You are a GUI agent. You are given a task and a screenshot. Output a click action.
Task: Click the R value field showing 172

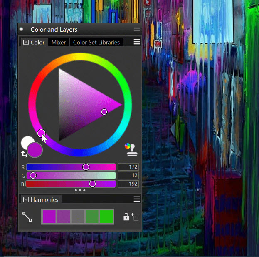(x=128, y=167)
